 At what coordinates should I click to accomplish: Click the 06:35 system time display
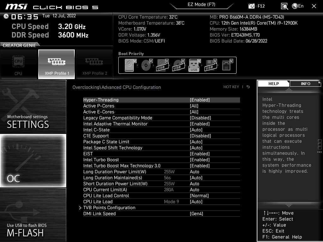[25, 16]
